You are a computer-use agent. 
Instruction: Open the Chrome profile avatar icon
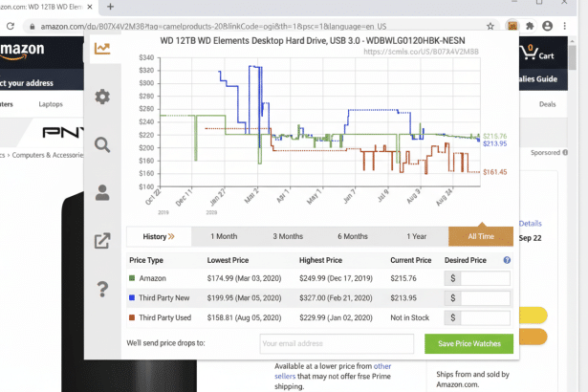[547, 26]
